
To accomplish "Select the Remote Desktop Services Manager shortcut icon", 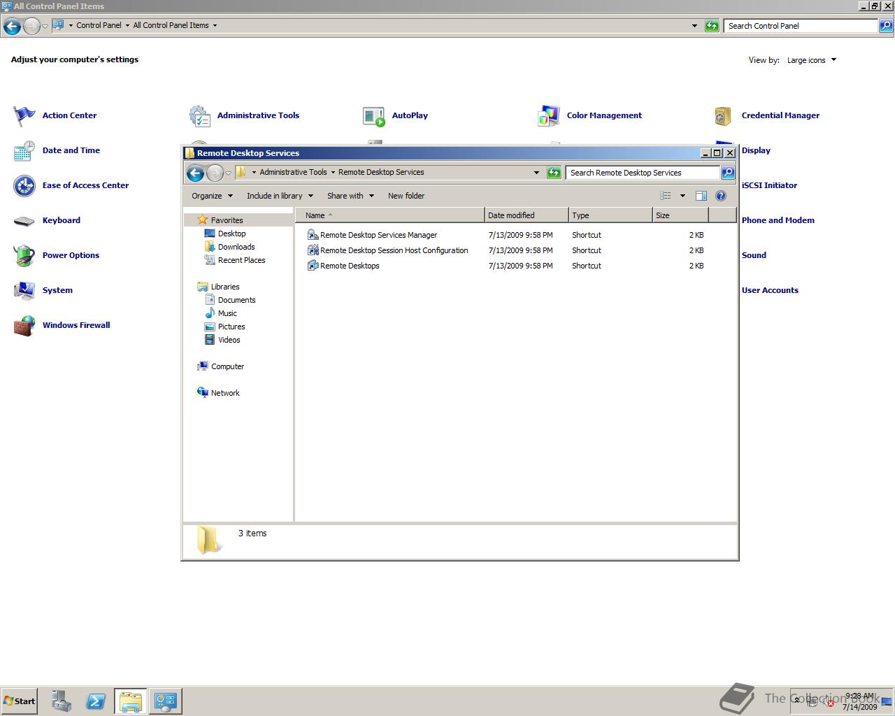I will coord(313,235).
